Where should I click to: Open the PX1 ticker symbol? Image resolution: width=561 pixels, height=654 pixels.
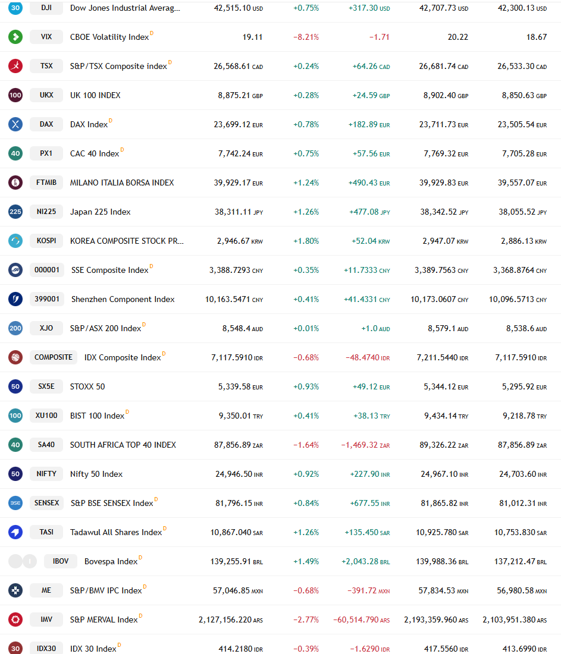[x=46, y=153]
